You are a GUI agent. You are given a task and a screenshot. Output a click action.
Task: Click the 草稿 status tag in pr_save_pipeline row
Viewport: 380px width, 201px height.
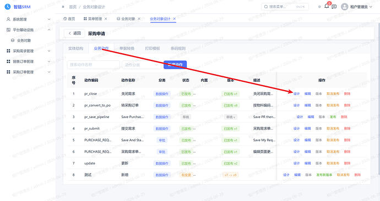186,117
